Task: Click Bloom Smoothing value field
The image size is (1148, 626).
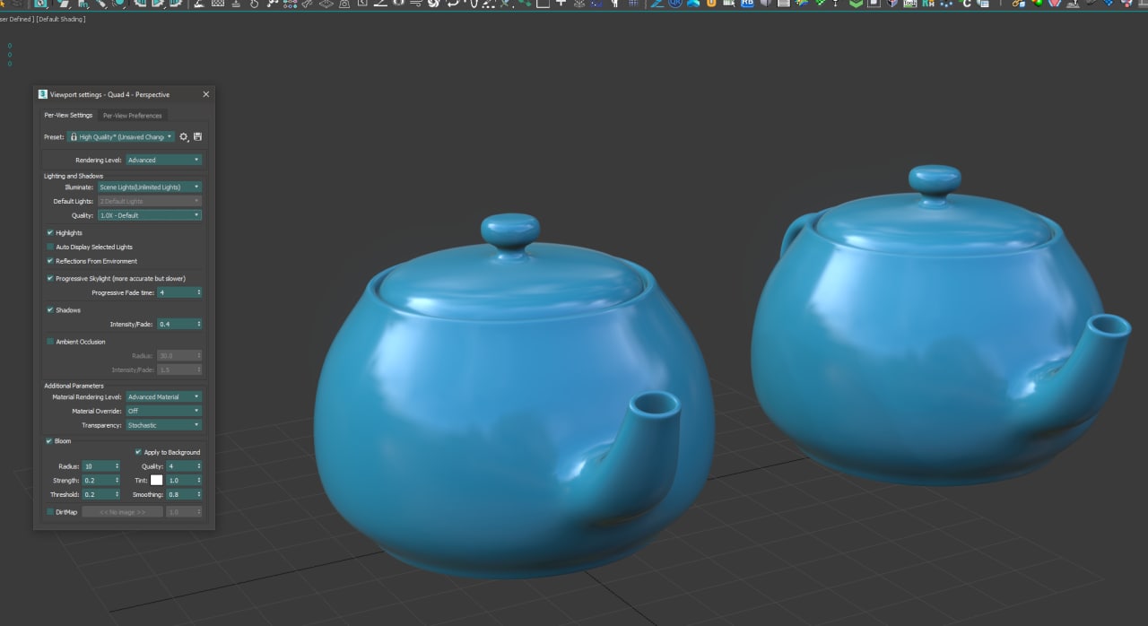Action: pyautogui.click(x=184, y=494)
